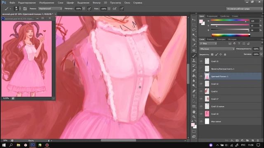Hide the Слой 10 layer
The image size is (264, 148).
click(x=201, y=114)
